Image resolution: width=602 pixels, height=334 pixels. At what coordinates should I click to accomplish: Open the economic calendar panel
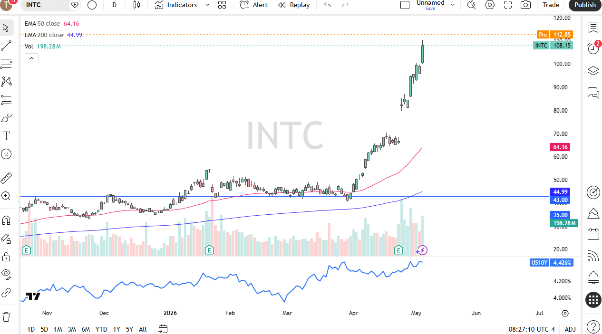593,234
